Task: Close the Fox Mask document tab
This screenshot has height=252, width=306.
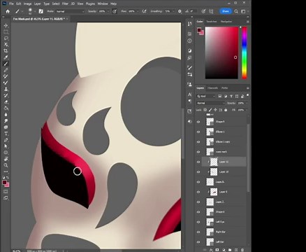Action: click(67, 19)
